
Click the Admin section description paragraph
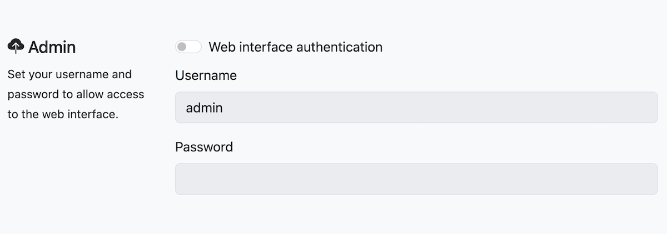[76, 95]
